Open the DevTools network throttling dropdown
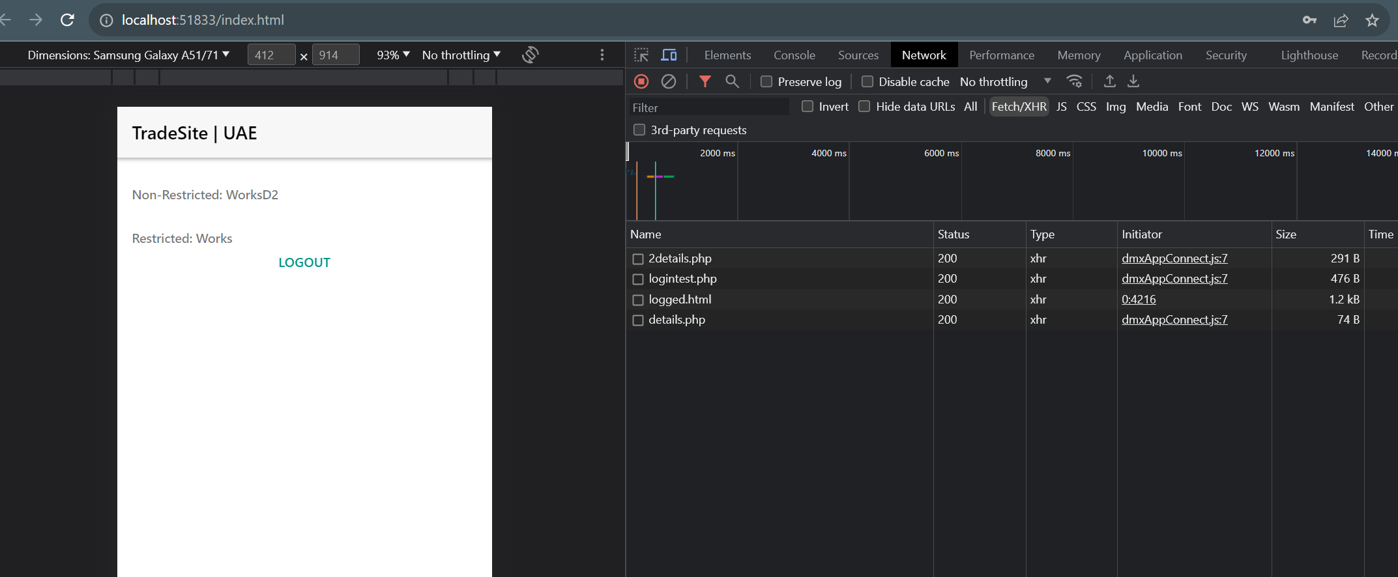 pos(1005,81)
